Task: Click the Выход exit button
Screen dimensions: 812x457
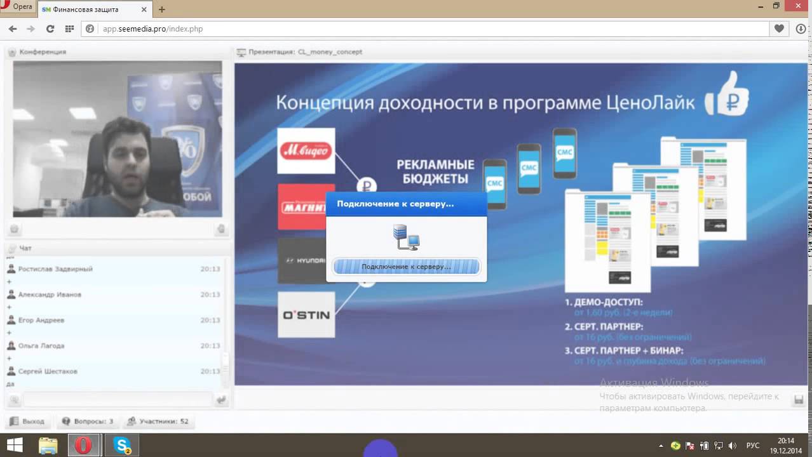Action: 27,421
